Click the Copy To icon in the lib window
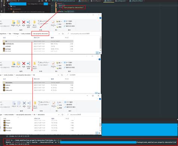This screenshot has height=146, width=178. coord(18,63)
